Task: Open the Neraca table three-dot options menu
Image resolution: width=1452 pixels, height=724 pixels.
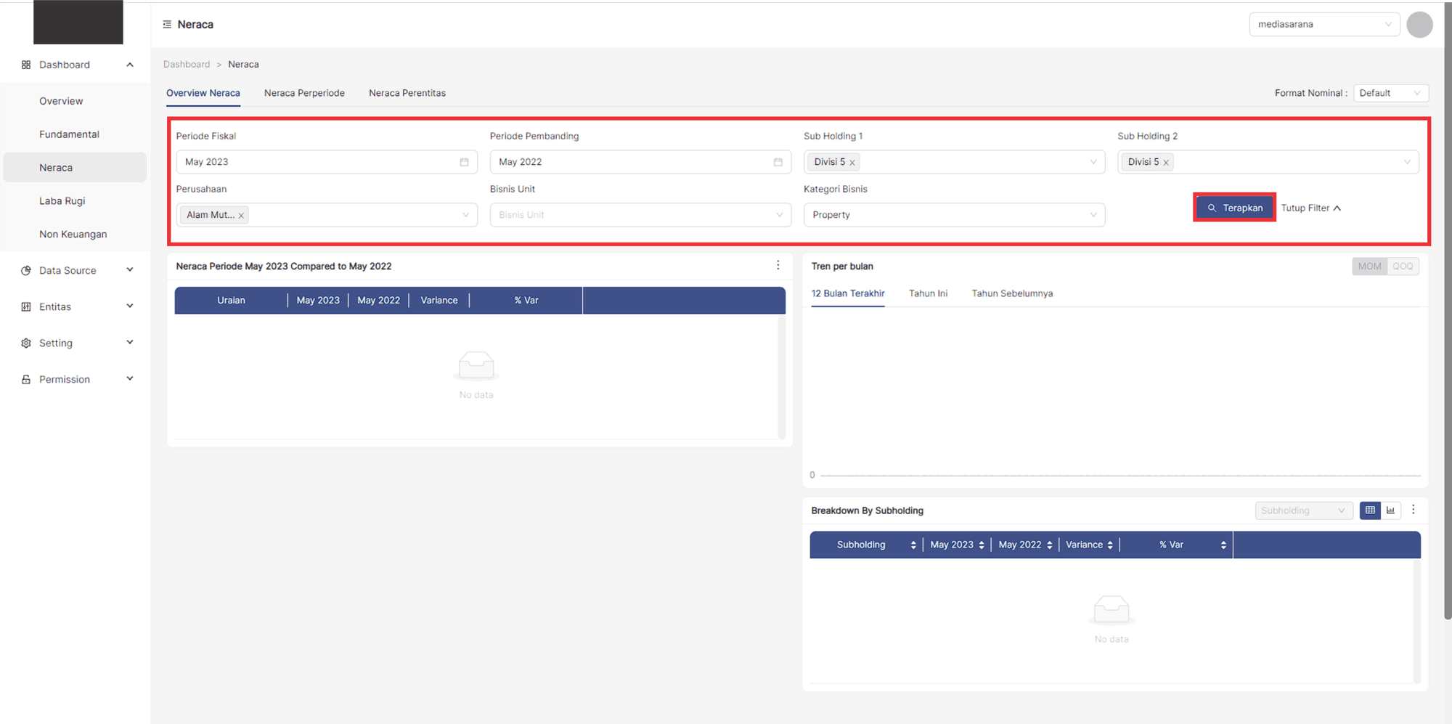Action: coord(778,266)
